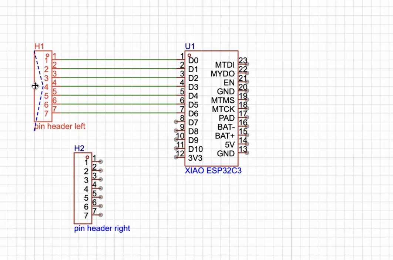Image resolution: width=393 pixels, height=260 pixels.
Task: Click the BAT+ pin label
Action: point(225,136)
